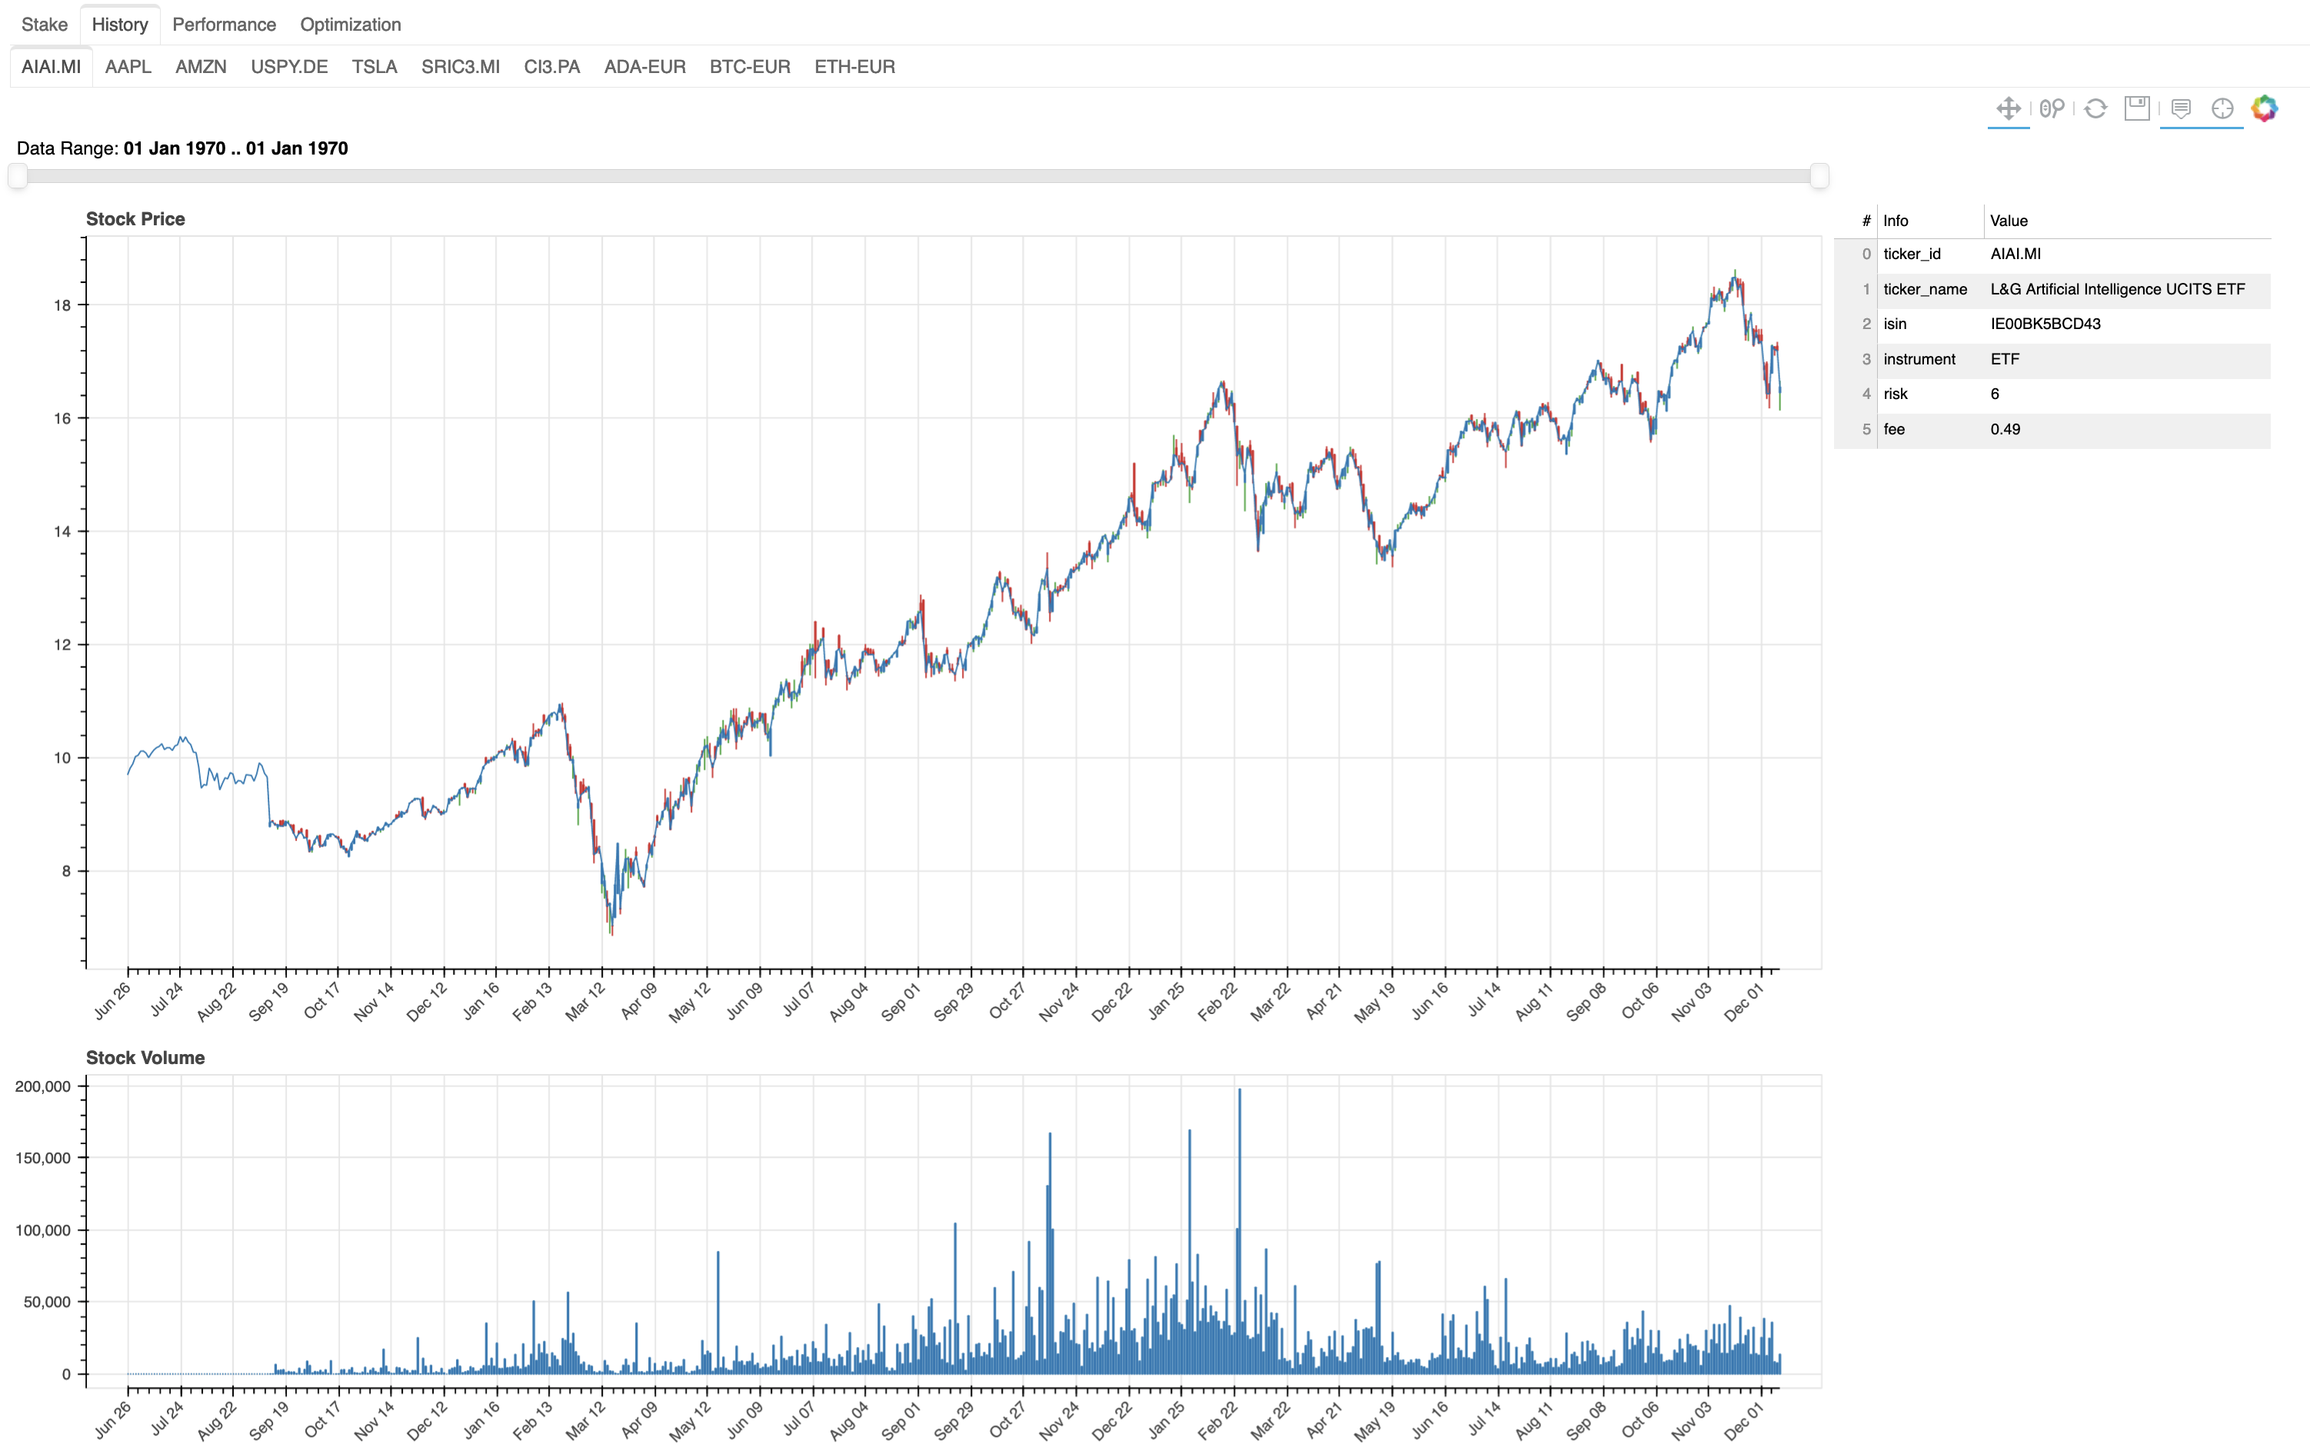
Task: Click the Save plot icon
Action: click(2136, 108)
